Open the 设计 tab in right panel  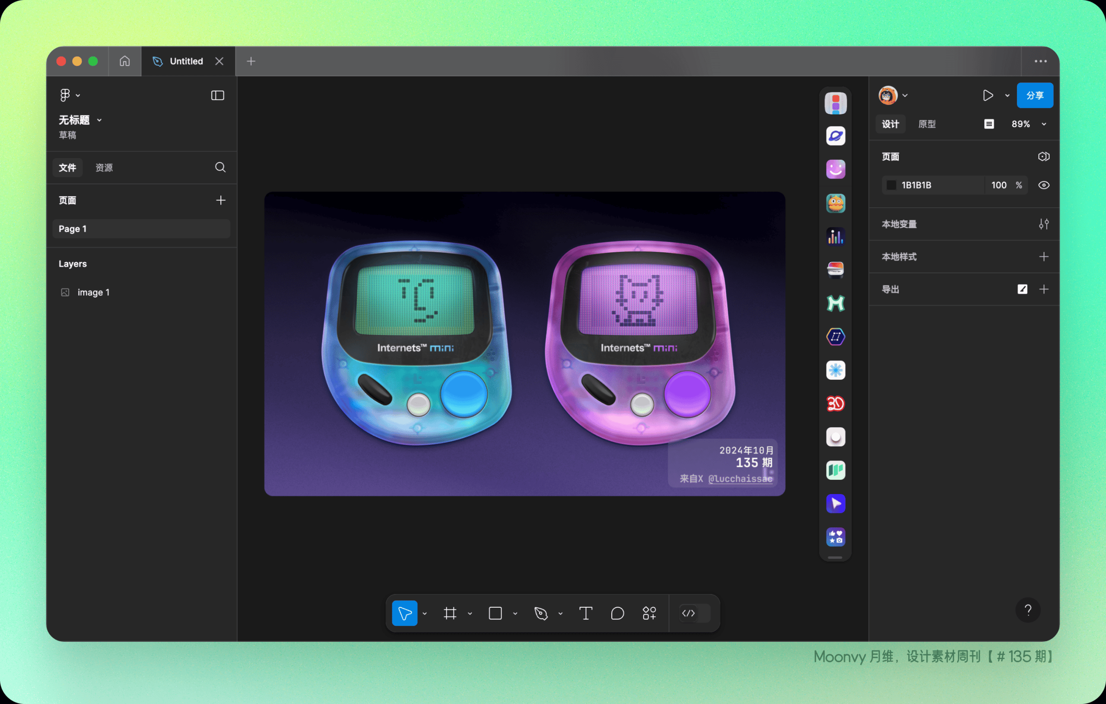[890, 124]
